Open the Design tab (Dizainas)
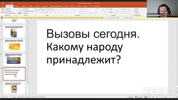 31,6
